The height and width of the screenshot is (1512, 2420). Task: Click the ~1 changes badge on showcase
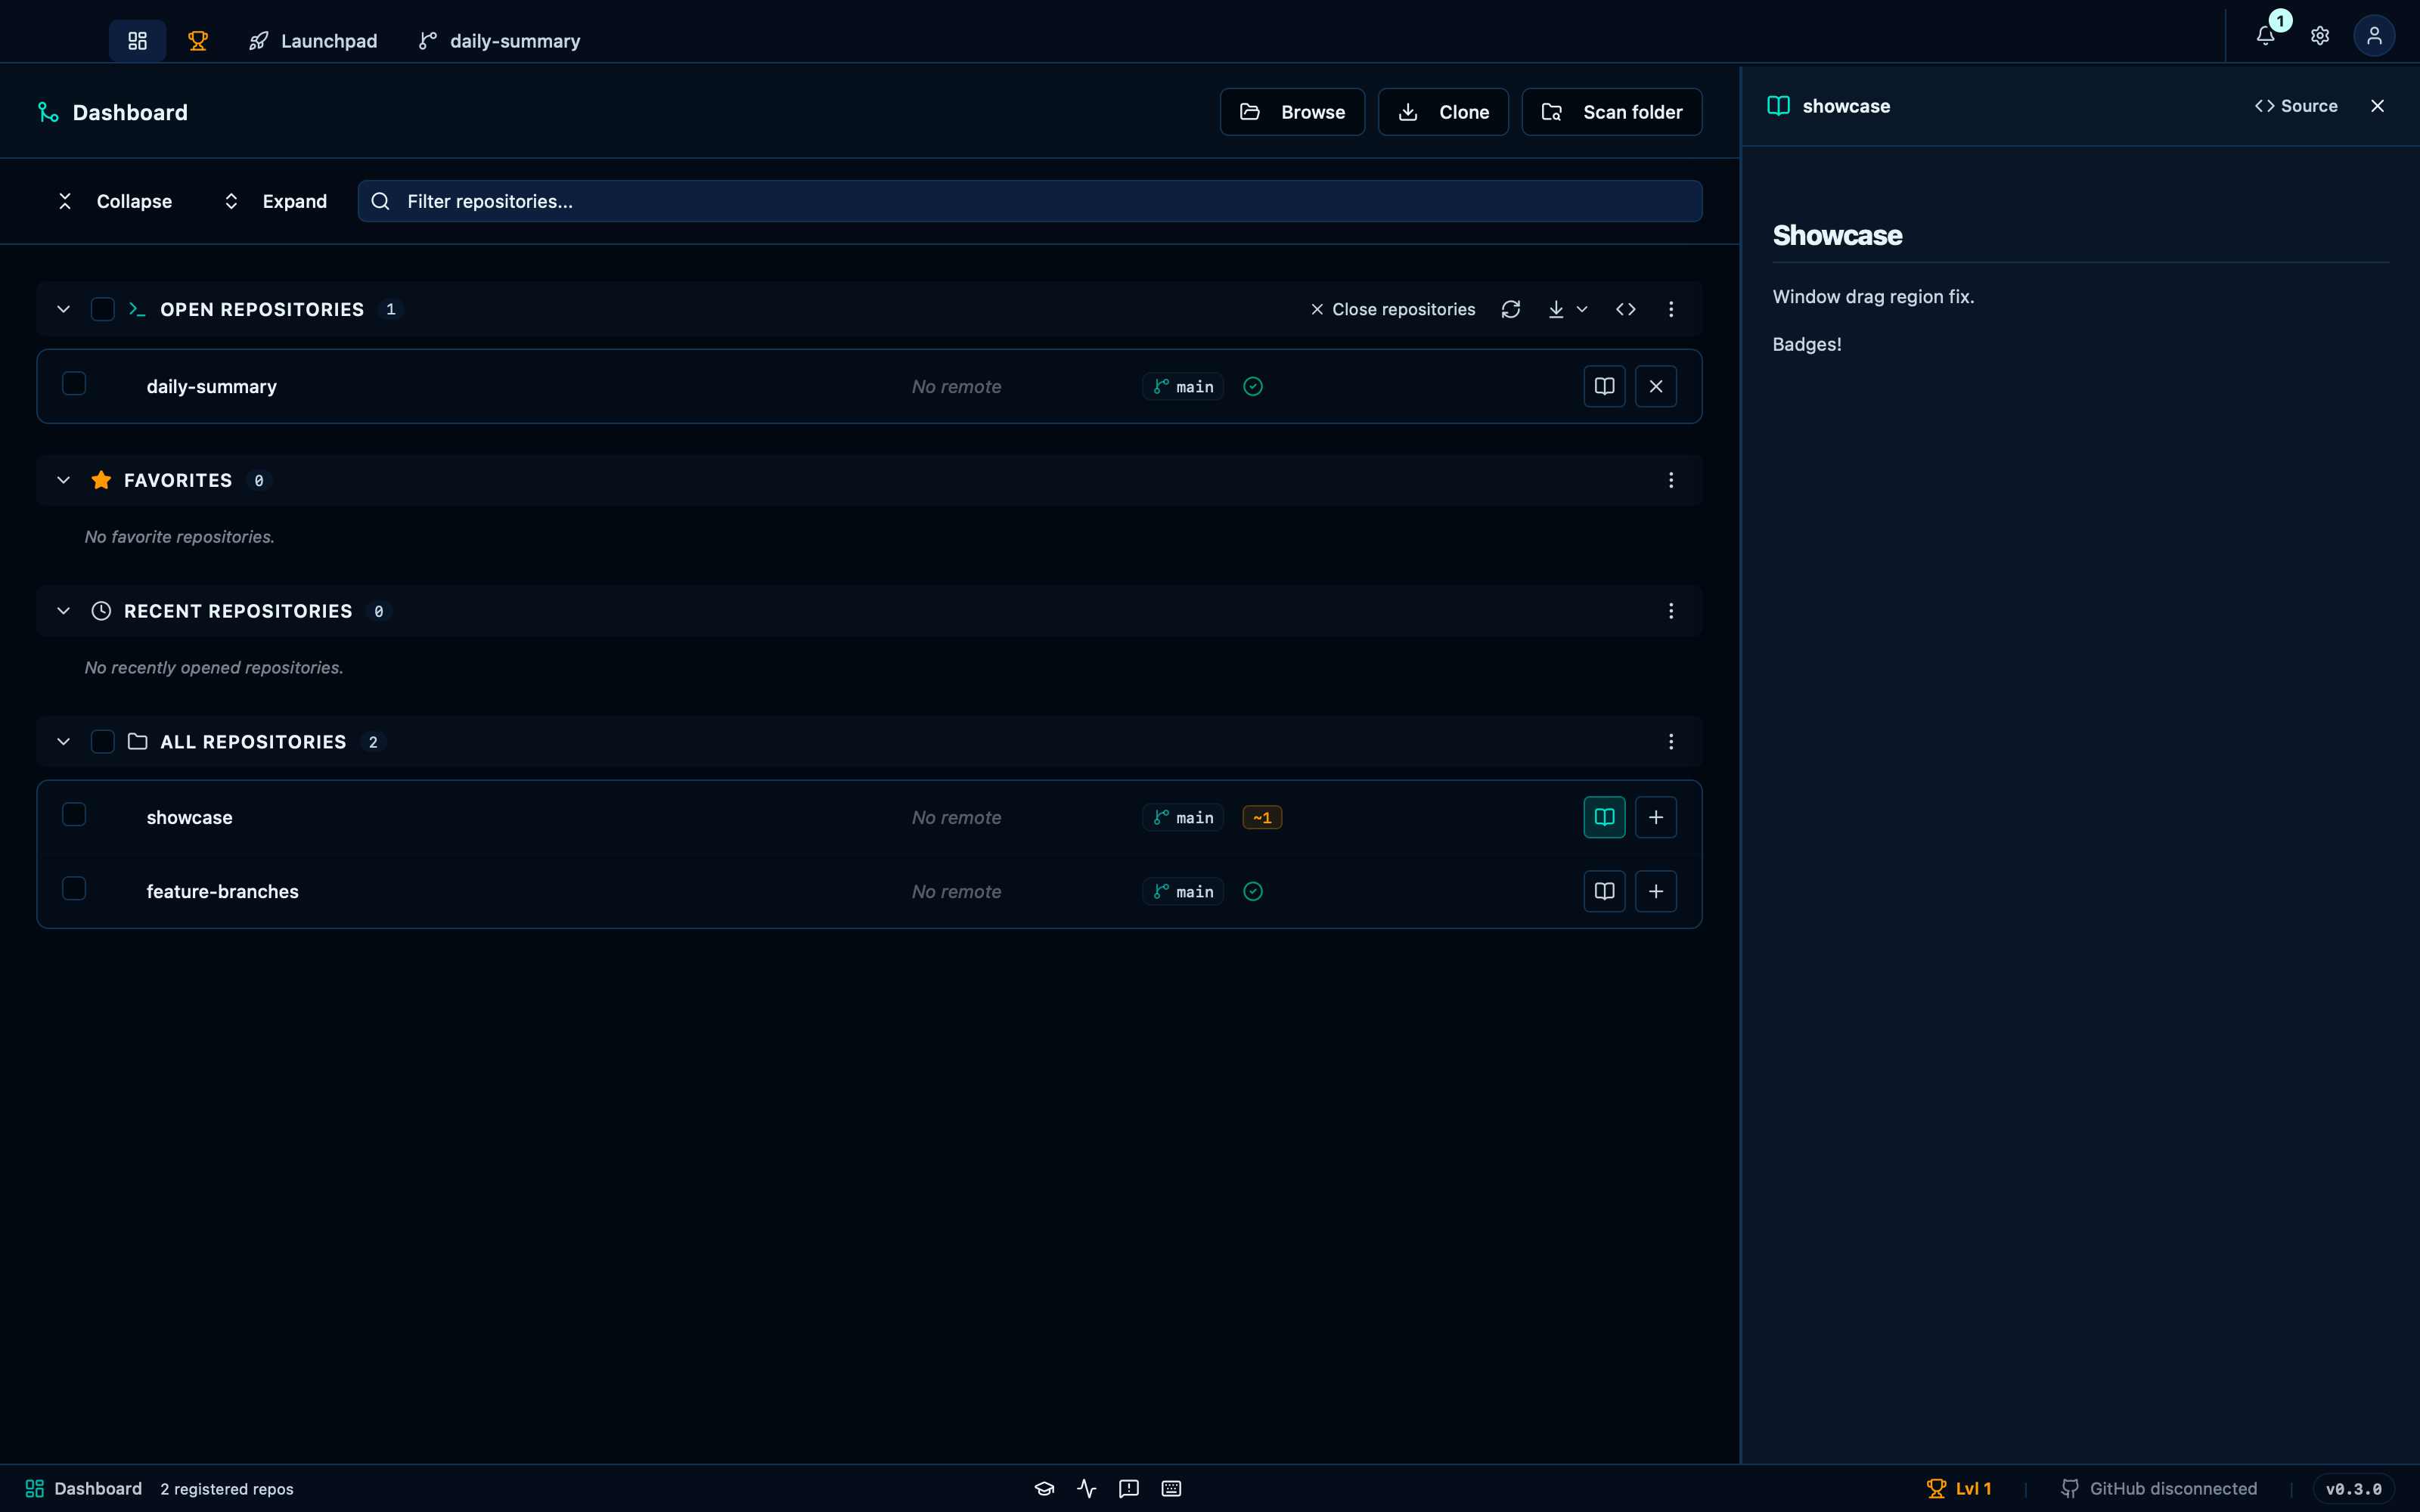(x=1262, y=818)
